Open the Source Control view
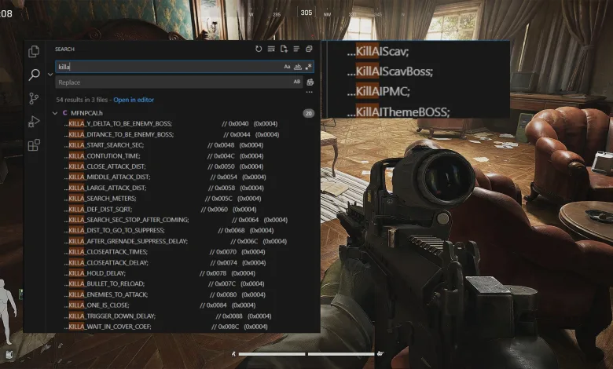The width and height of the screenshot is (613, 369). click(x=34, y=98)
